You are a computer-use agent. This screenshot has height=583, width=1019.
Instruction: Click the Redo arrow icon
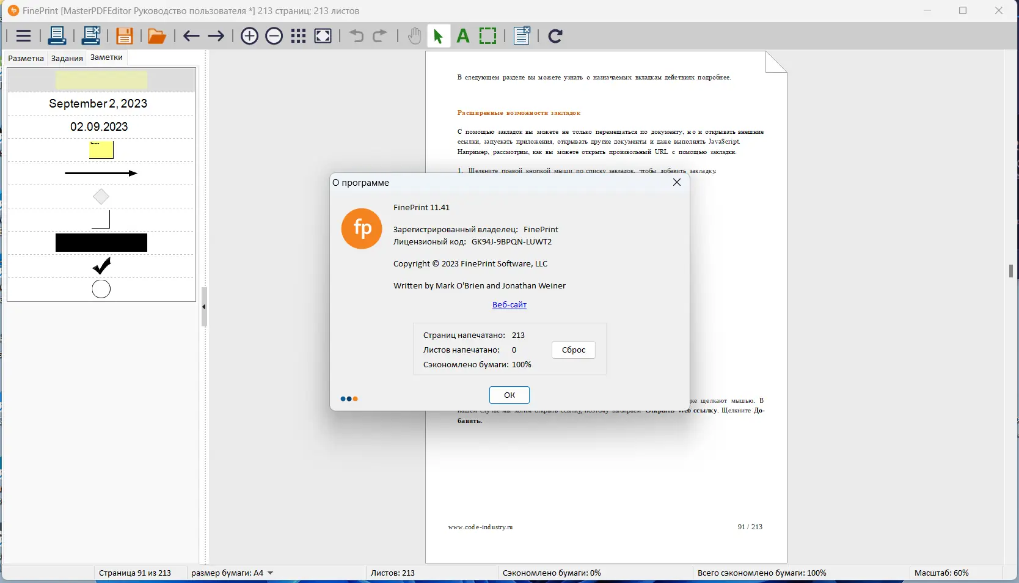coord(380,36)
